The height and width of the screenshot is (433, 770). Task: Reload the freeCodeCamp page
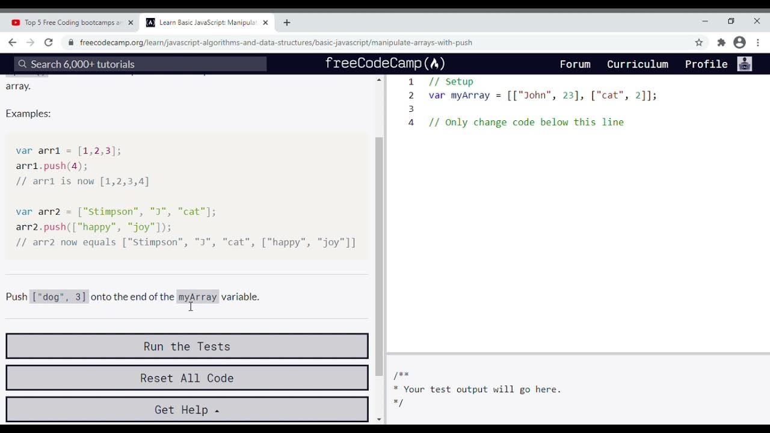point(49,42)
